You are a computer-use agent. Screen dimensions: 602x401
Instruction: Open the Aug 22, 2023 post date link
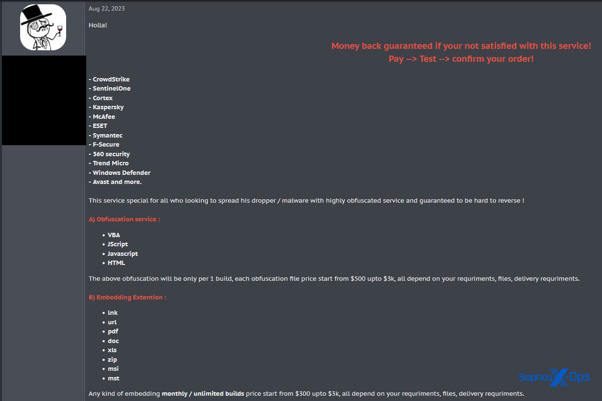(106, 9)
